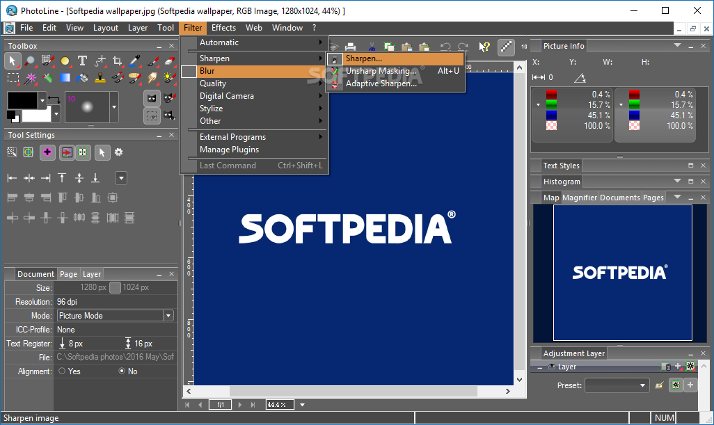Toggle the Layer eye visibility icon
Screen dimensions: 714x425
click(552, 367)
